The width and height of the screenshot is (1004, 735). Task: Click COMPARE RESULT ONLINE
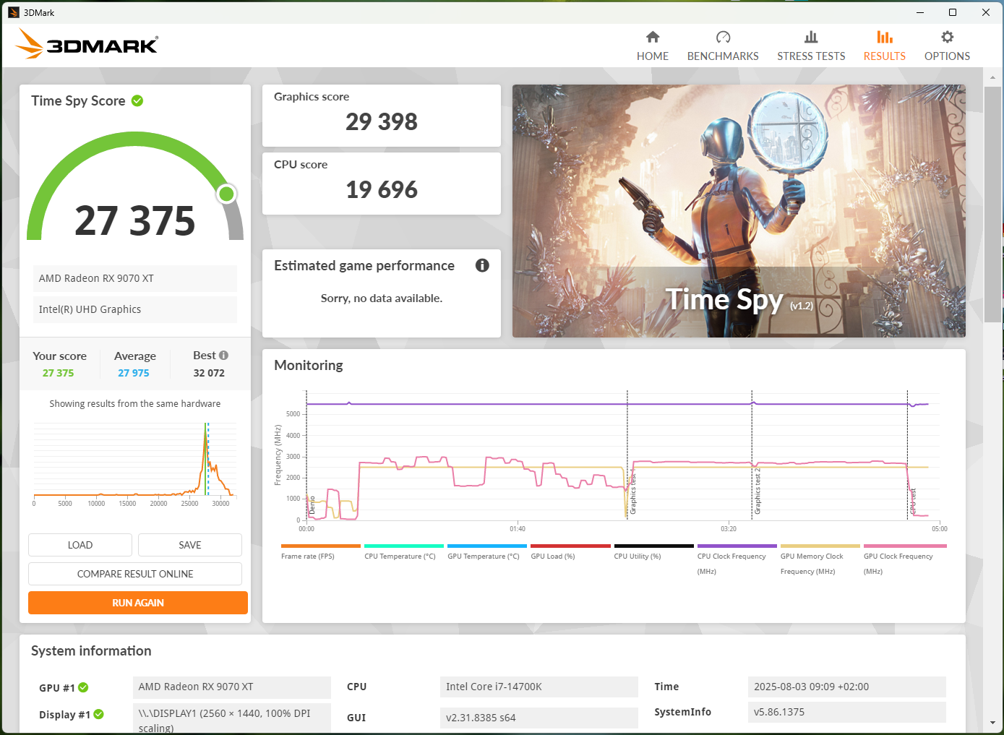click(x=134, y=573)
